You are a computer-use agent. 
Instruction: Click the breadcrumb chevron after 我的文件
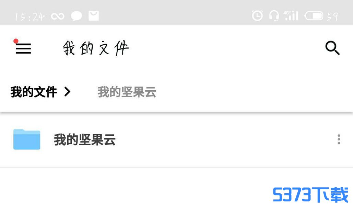point(67,92)
